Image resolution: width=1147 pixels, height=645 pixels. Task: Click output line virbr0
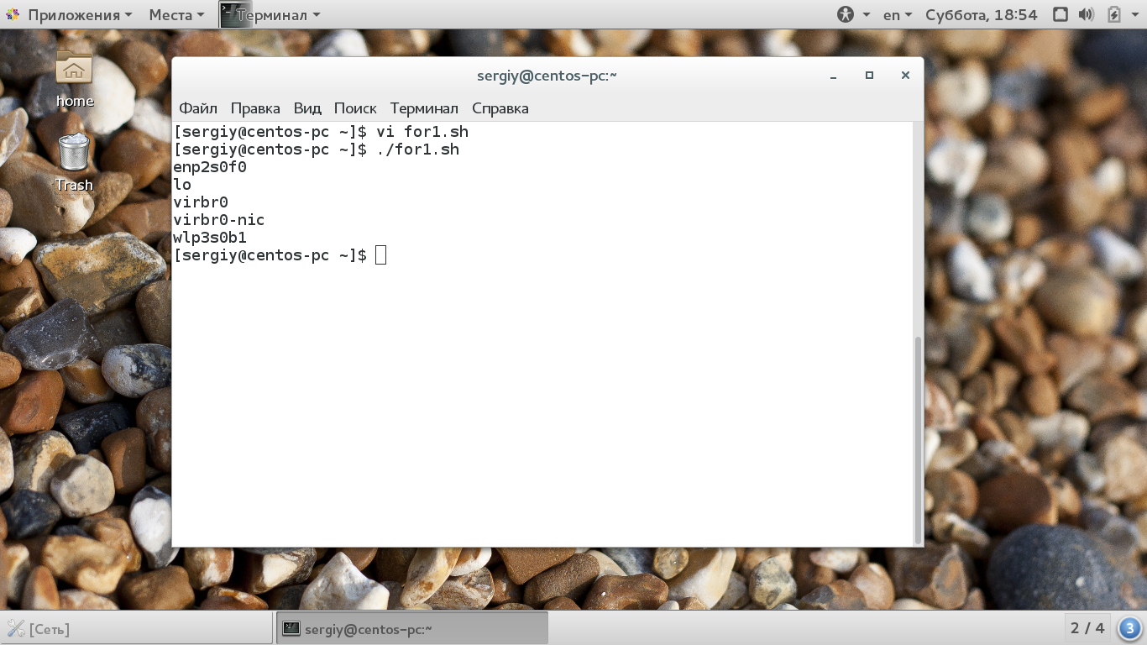(x=201, y=202)
